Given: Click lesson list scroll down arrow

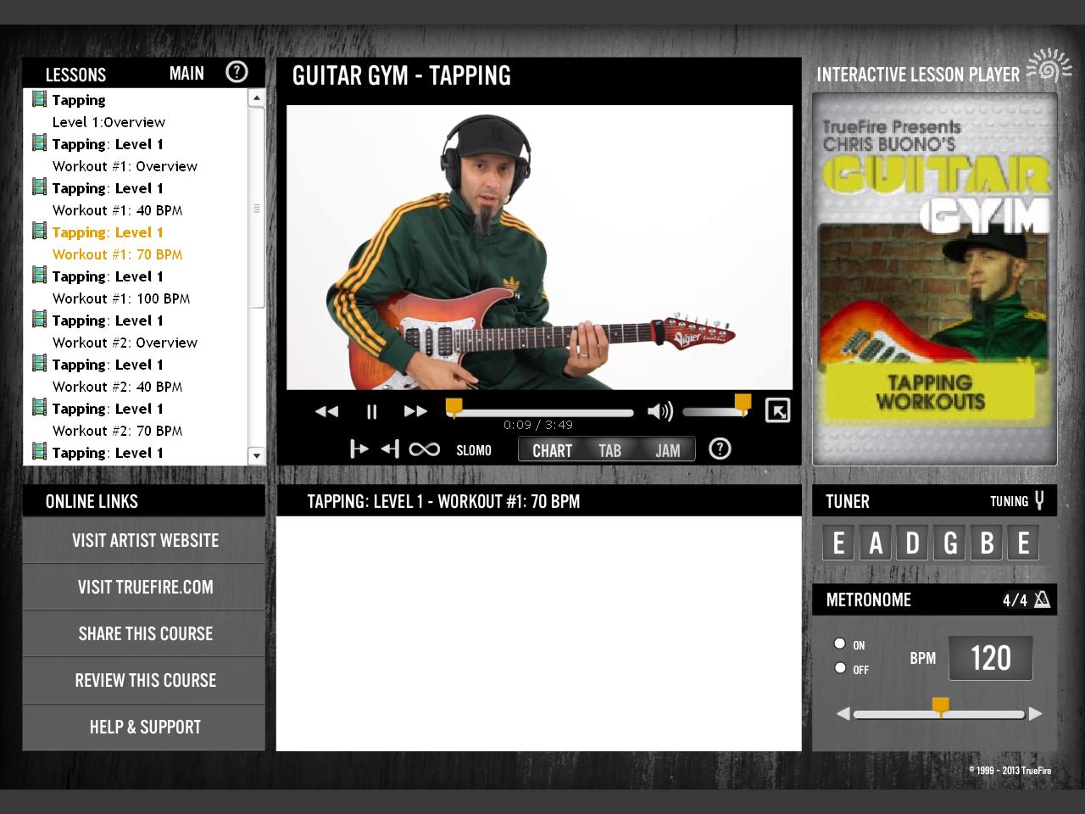Looking at the screenshot, I should click(257, 455).
